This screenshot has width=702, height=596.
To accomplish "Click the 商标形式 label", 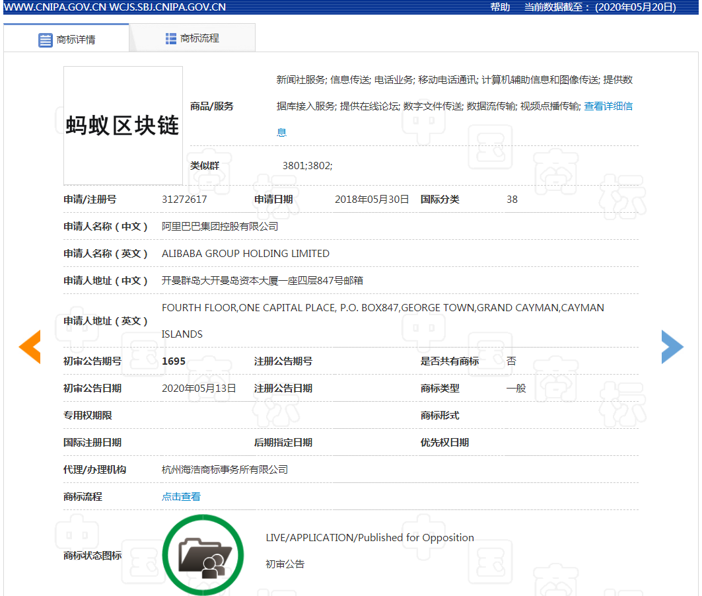I will tap(440, 416).
